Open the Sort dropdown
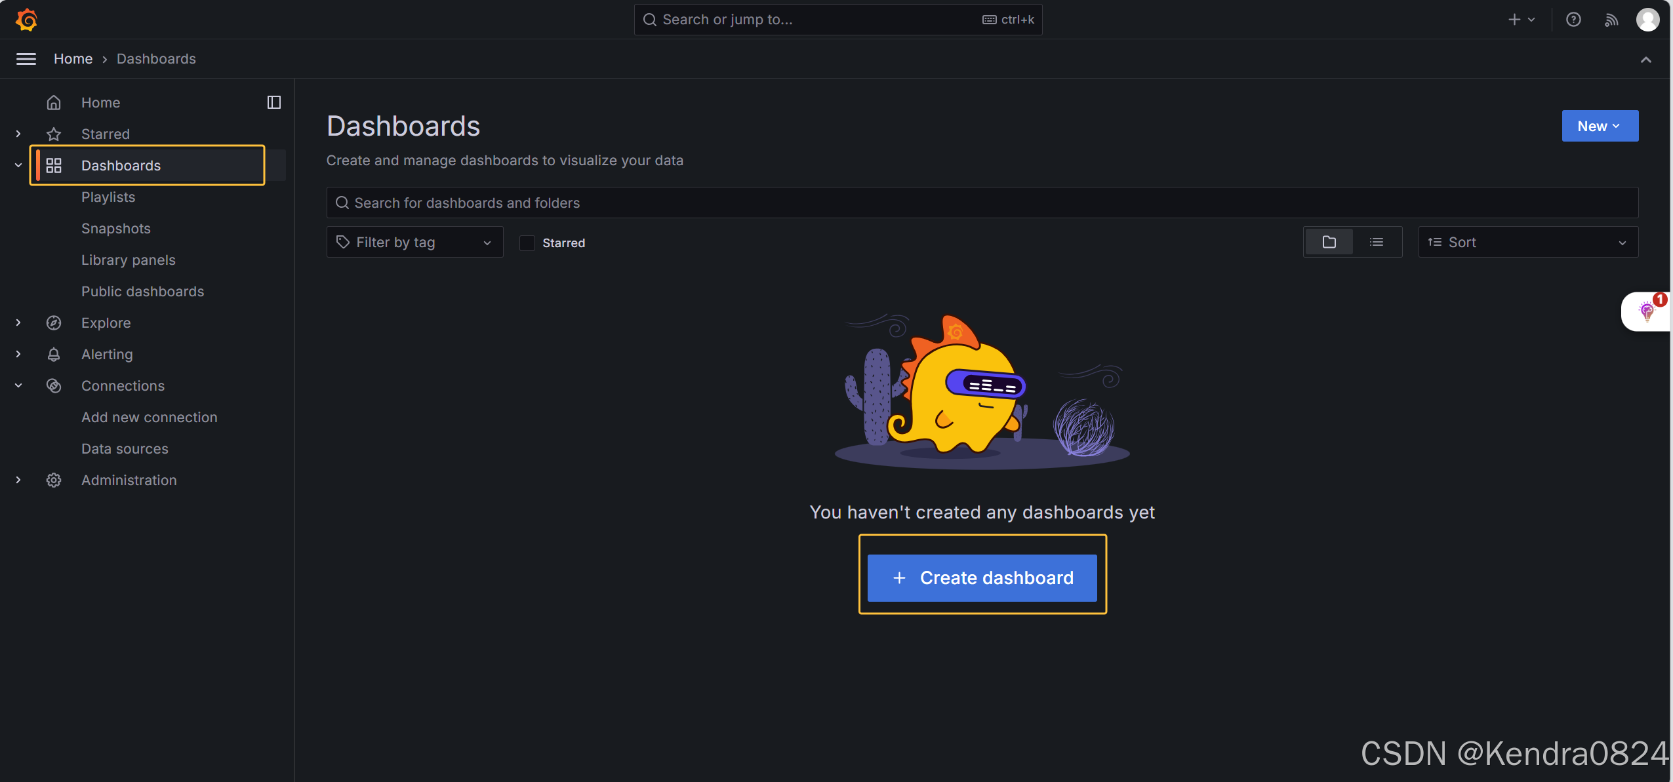Image resolution: width=1673 pixels, height=782 pixels. [1527, 242]
